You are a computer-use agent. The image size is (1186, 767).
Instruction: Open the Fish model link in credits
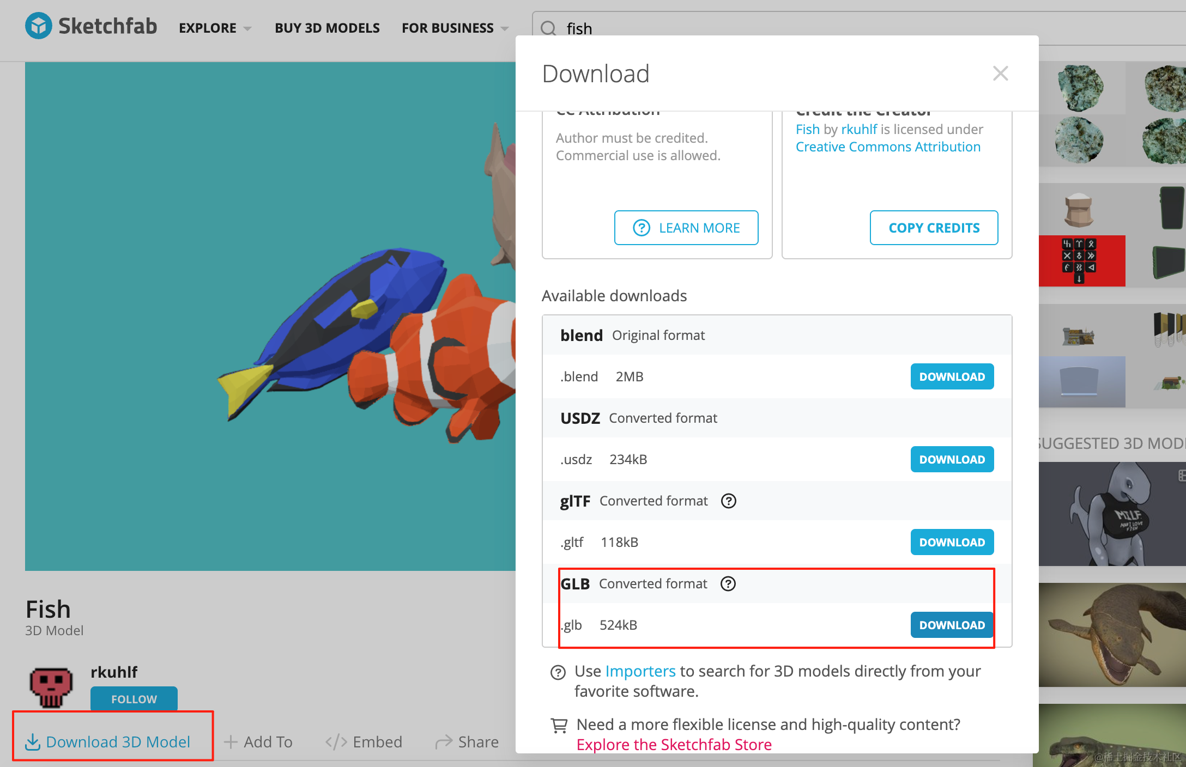808,129
